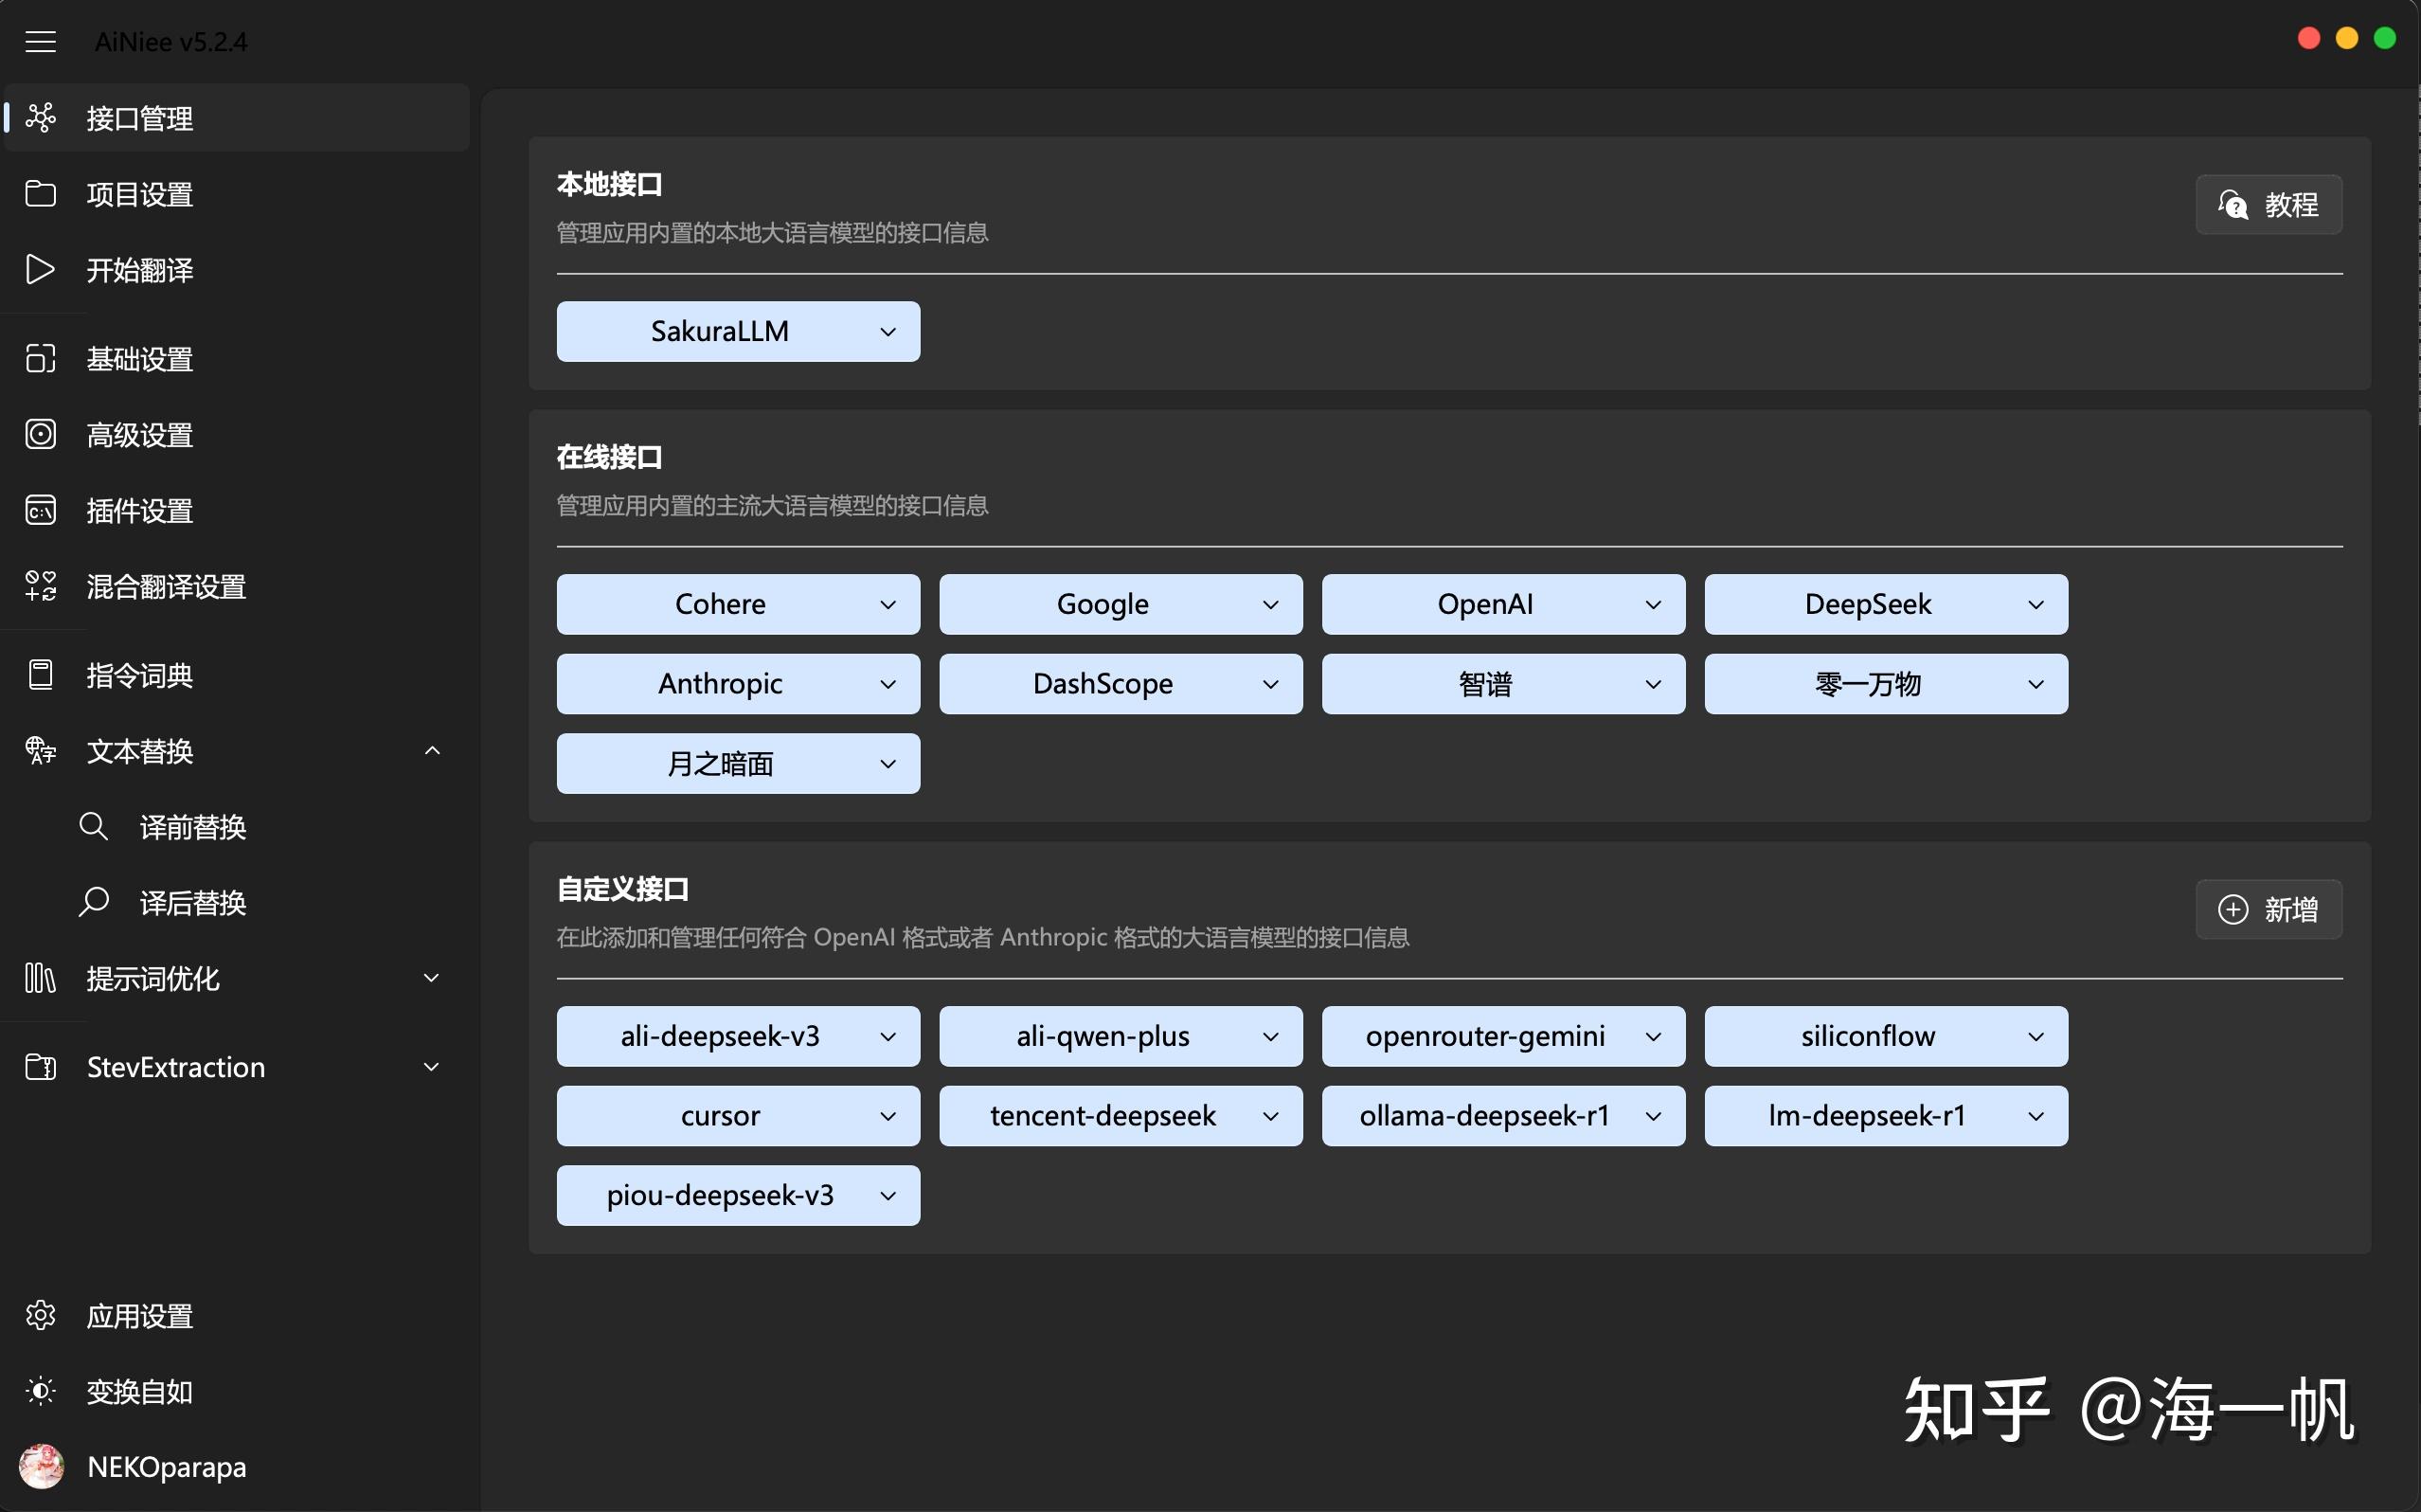Click the NEKOparapa avatar image
The image size is (2421, 1512).
[x=41, y=1467]
